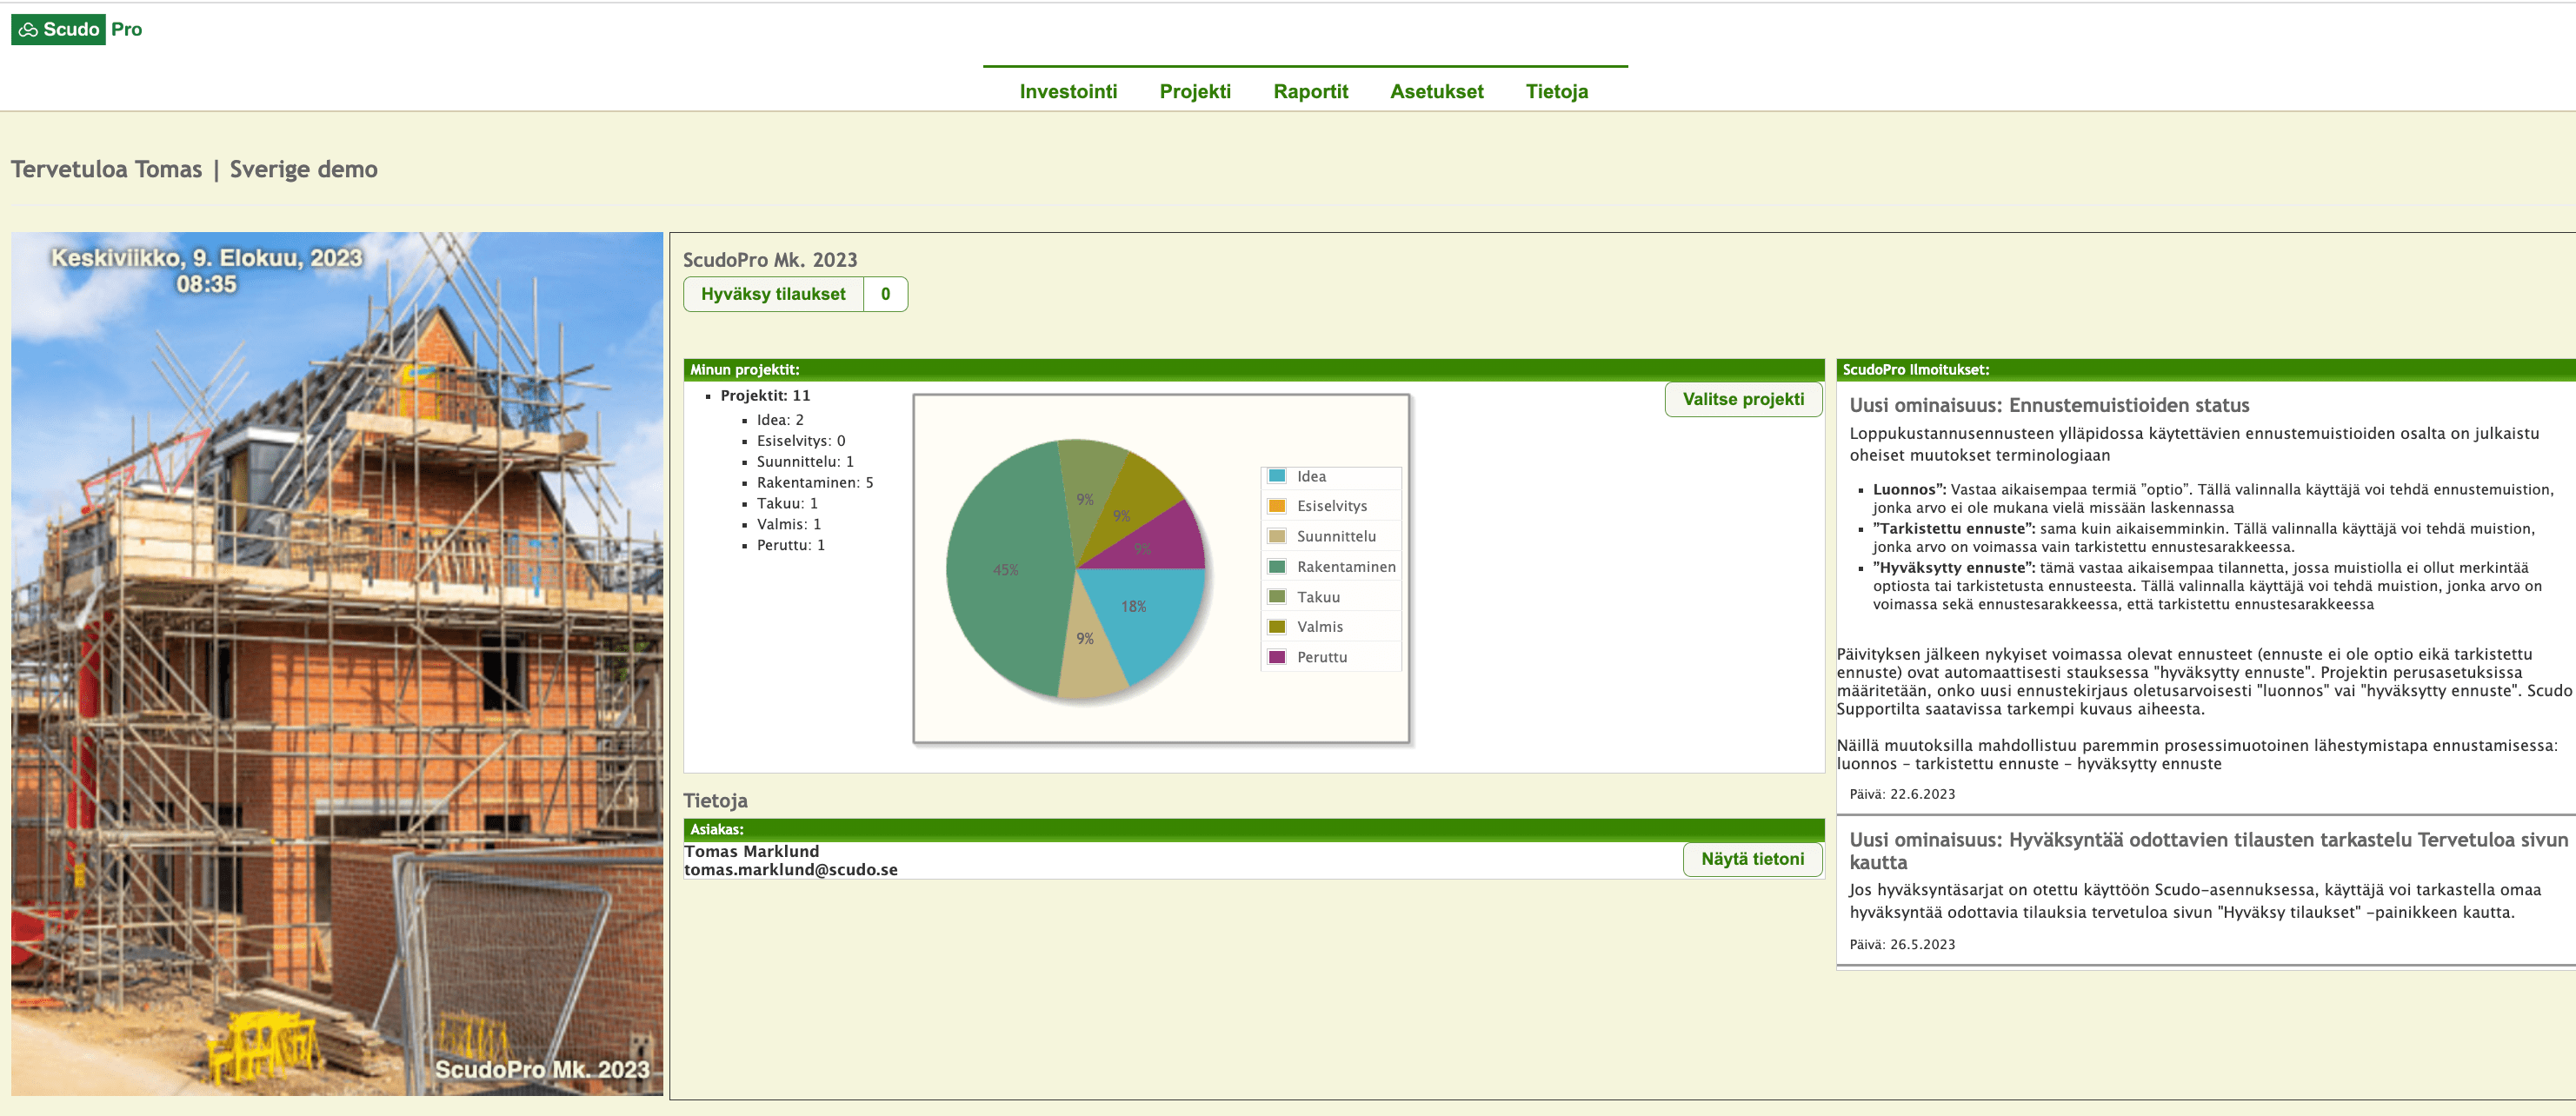Open the Asetukset menu
Viewport: 2576px width, 1116px height.
tap(1436, 91)
